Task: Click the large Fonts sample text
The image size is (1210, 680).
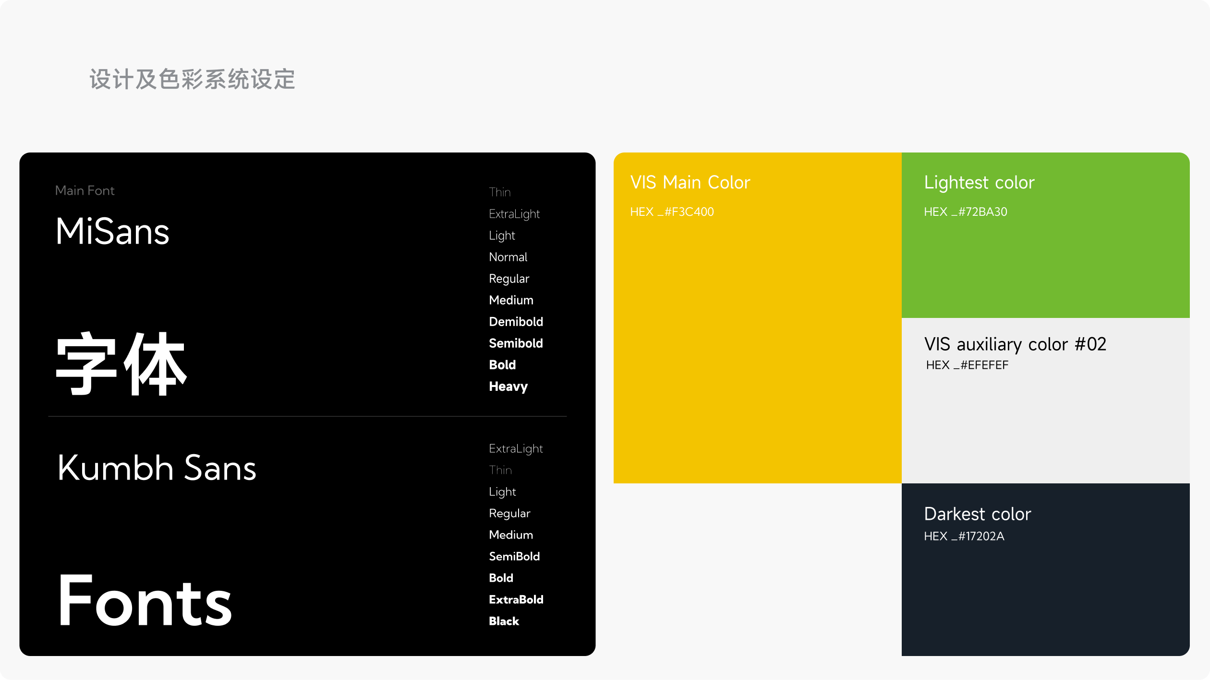Action: [144, 601]
